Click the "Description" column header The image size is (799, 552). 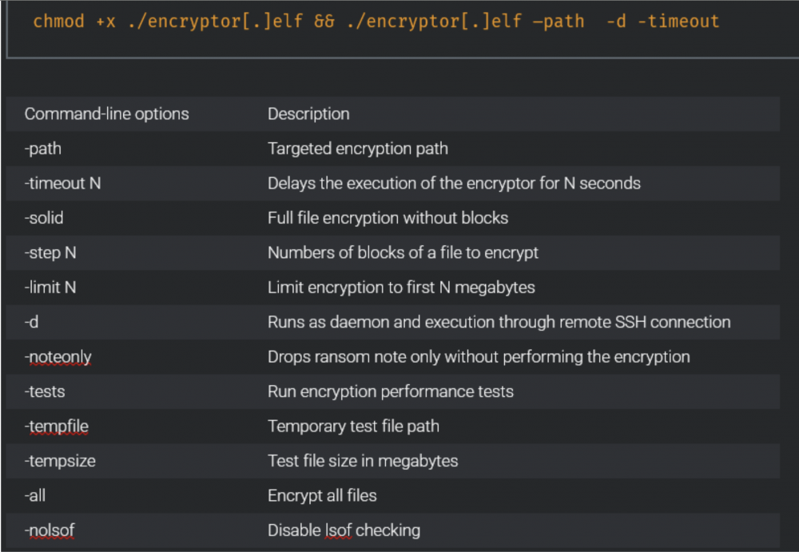tap(308, 113)
